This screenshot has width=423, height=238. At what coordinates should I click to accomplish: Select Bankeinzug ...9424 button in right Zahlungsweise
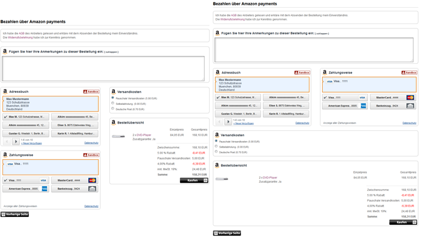[x=393, y=106]
